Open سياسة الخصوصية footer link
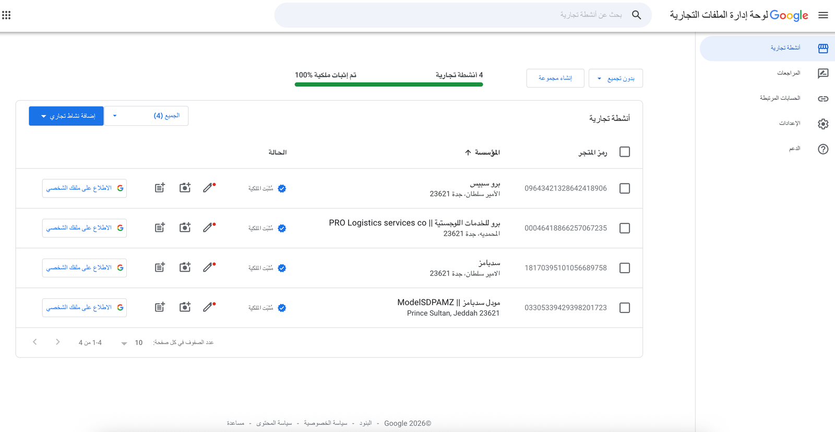Viewport: 835px width, 432px height. point(325,423)
